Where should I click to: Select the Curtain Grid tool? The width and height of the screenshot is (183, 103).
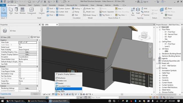(x=62, y=12)
